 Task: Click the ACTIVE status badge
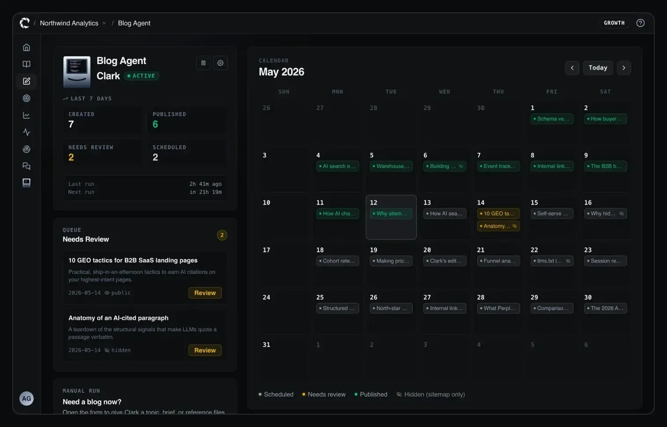(141, 76)
